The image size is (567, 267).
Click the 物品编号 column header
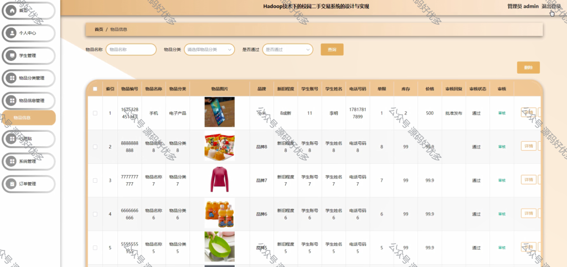130,89
